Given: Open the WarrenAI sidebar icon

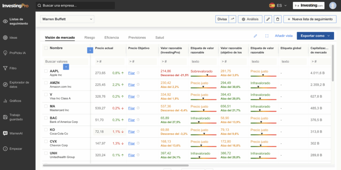Looking at the screenshot, I should (x=5, y=133).
